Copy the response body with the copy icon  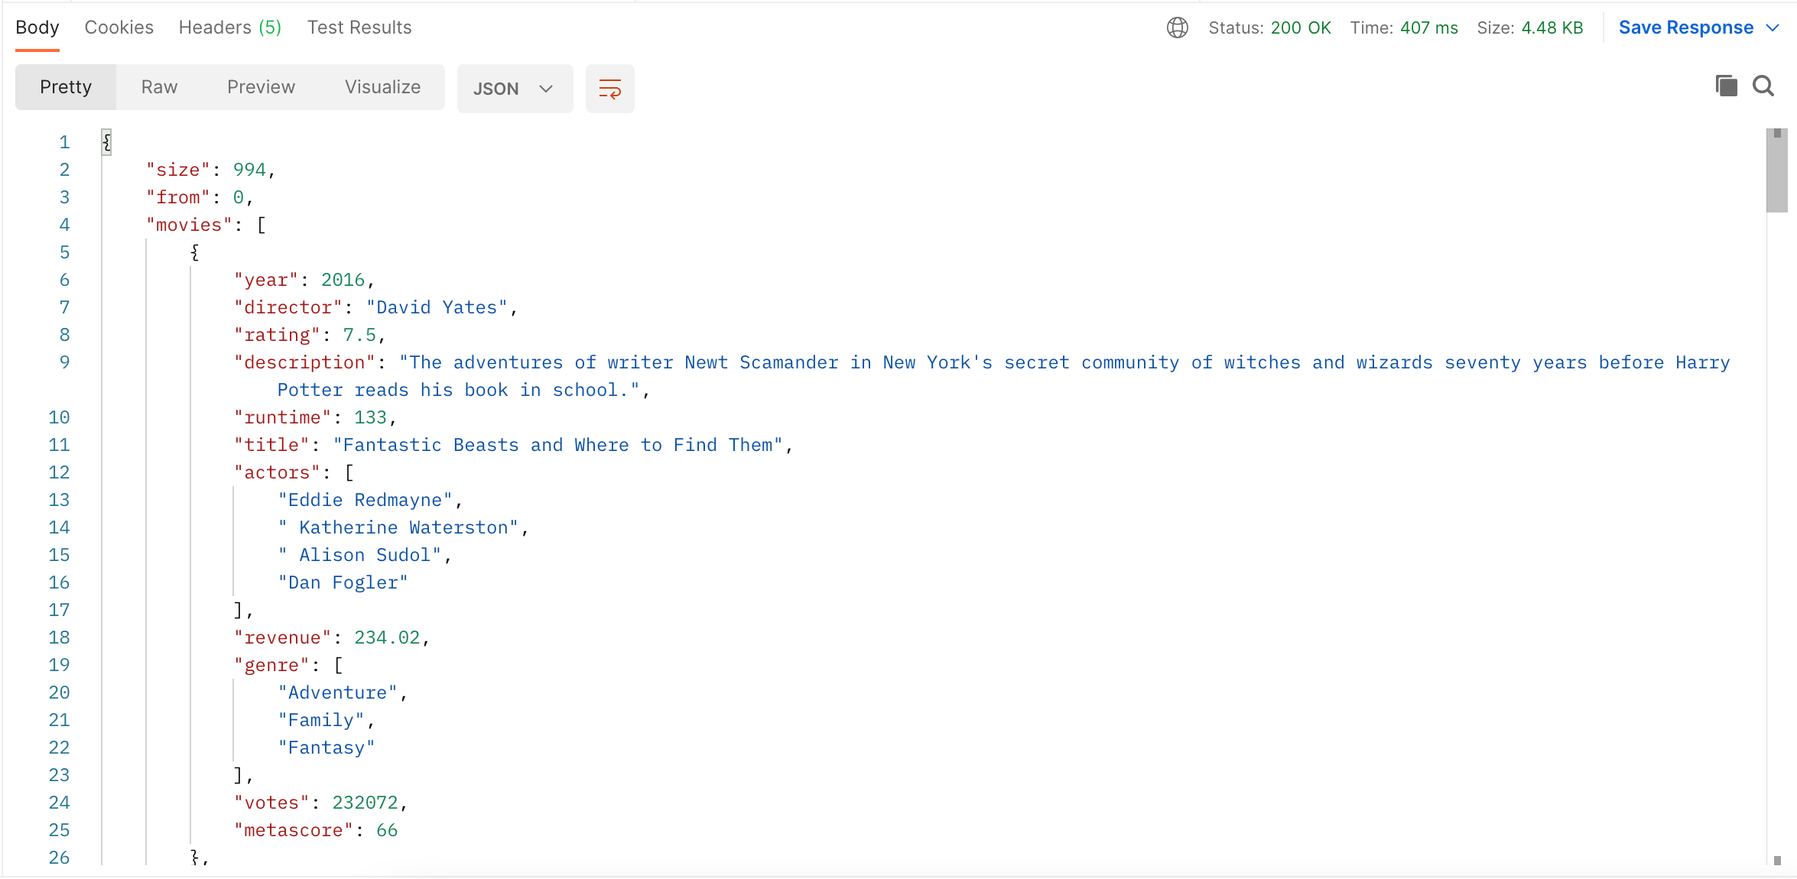[1726, 86]
